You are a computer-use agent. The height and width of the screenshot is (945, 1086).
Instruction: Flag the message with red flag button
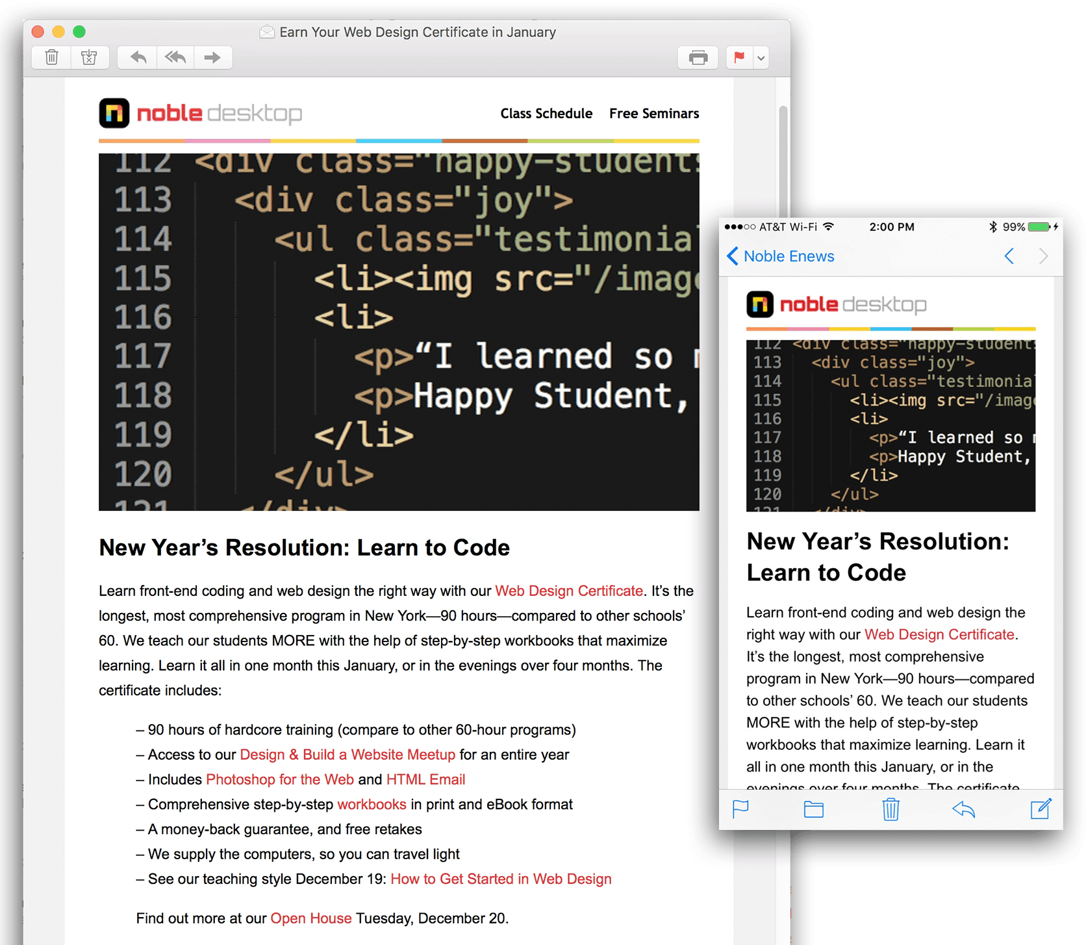(x=739, y=58)
